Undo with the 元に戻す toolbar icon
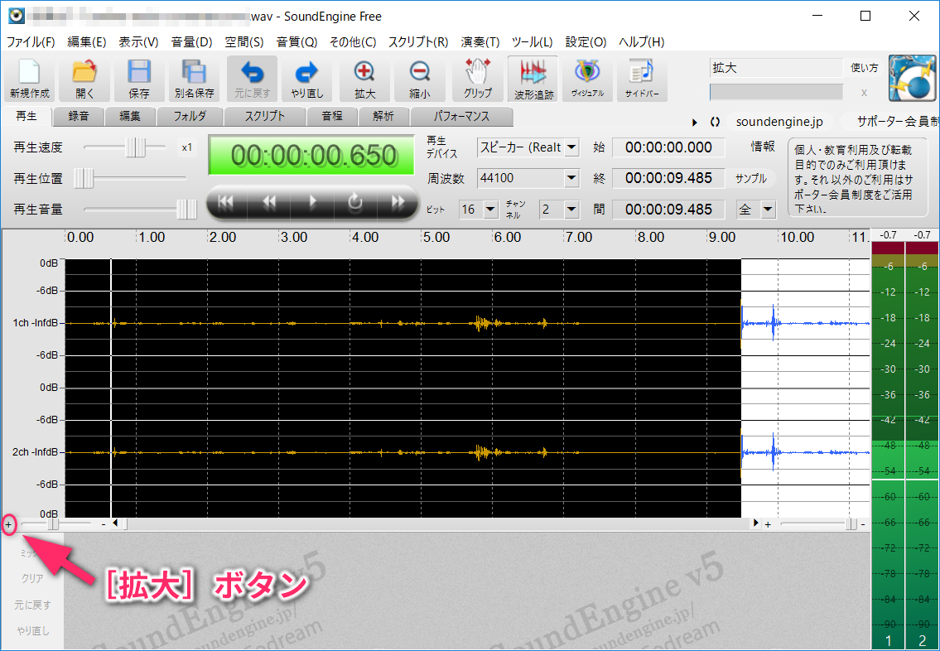Image resolution: width=940 pixels, height=651 pixels. point(252,79)
